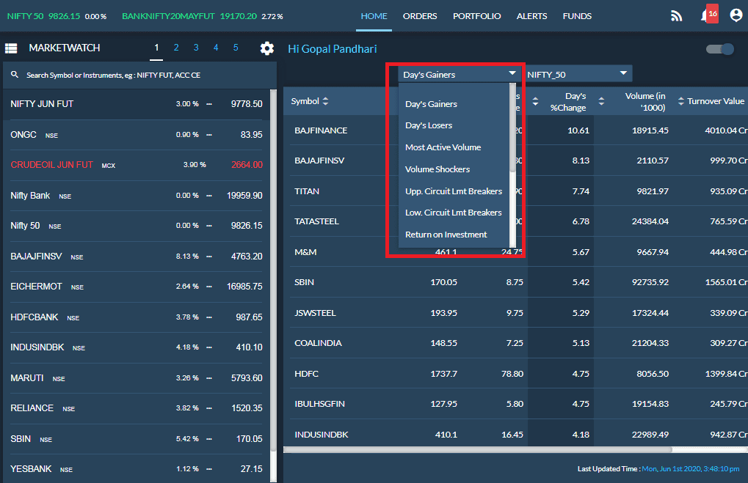Switch to marketwatch list 2
The image size is (748, 483).
pyautogui.click(x=176, y=48)
